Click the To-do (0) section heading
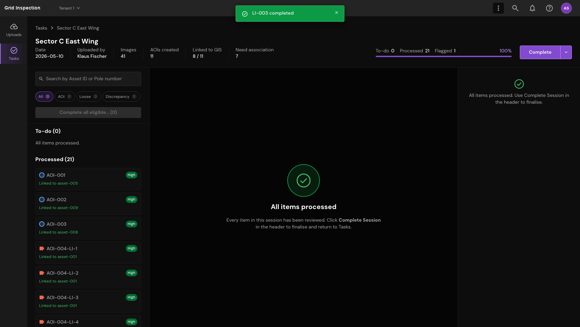The image size is (580, 327). 48,131
